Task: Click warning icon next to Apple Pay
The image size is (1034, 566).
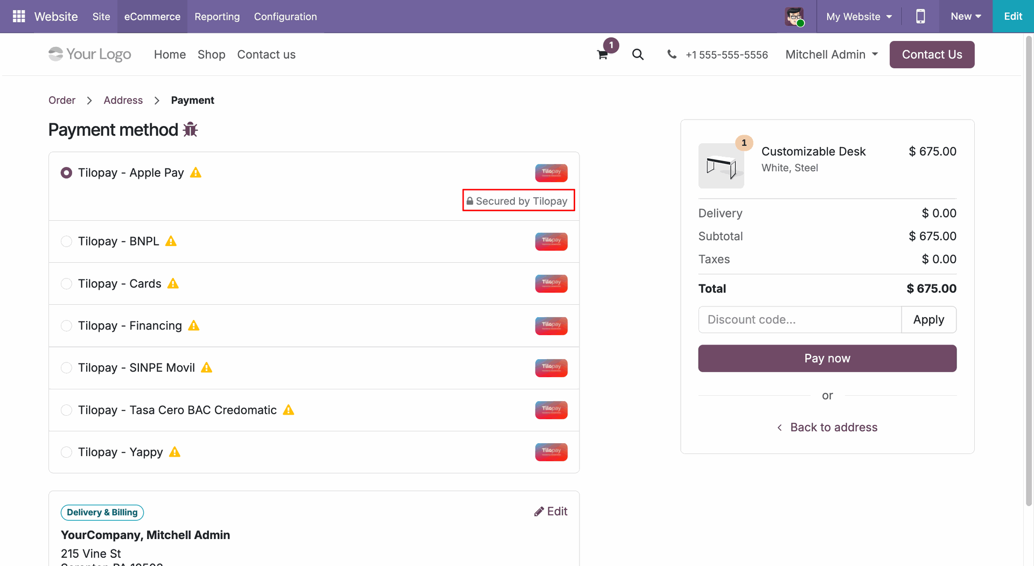Action: click(195, 173)
